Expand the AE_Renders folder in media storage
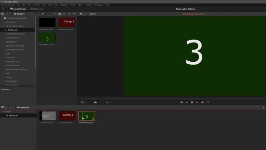Image resolution: width=266 pixels, height=150 pixels. tap(6, 30)
